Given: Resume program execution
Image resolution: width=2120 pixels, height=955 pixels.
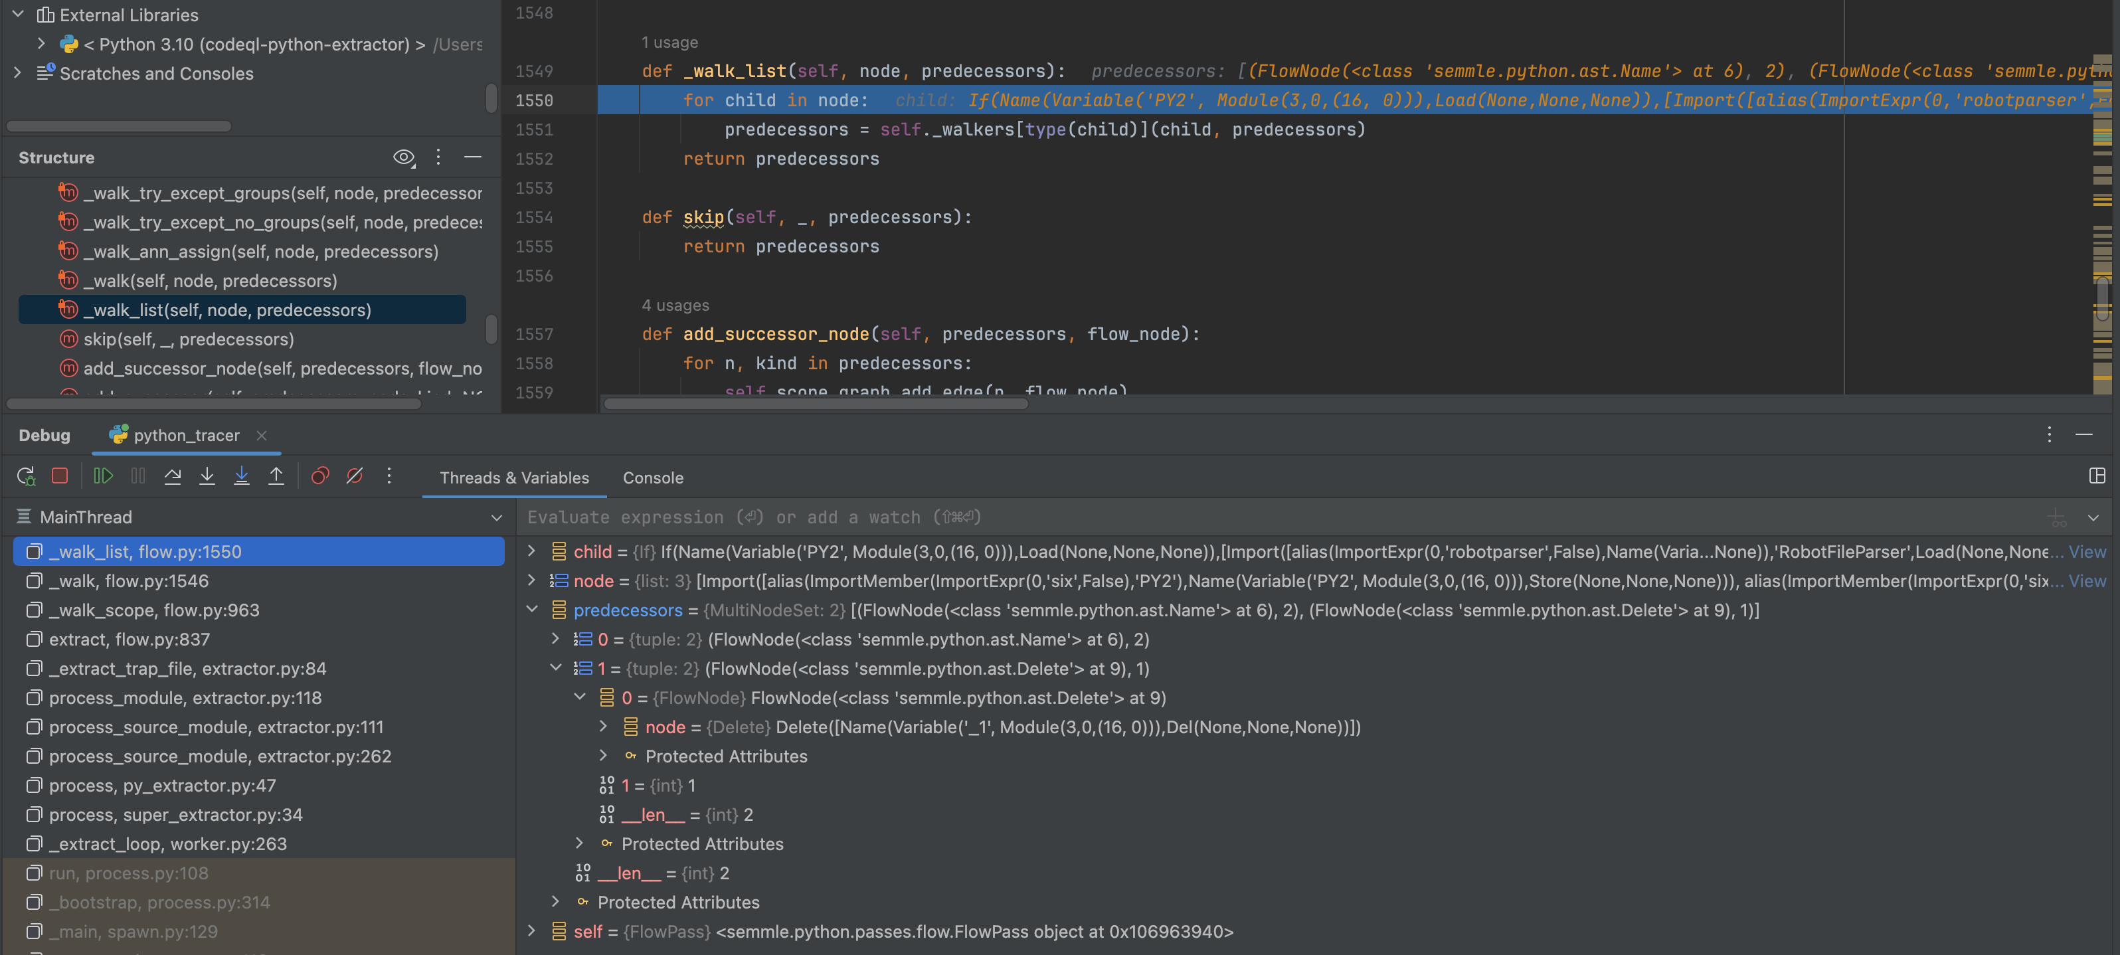Looking at the screenshot, I should [x=104, y=476].
